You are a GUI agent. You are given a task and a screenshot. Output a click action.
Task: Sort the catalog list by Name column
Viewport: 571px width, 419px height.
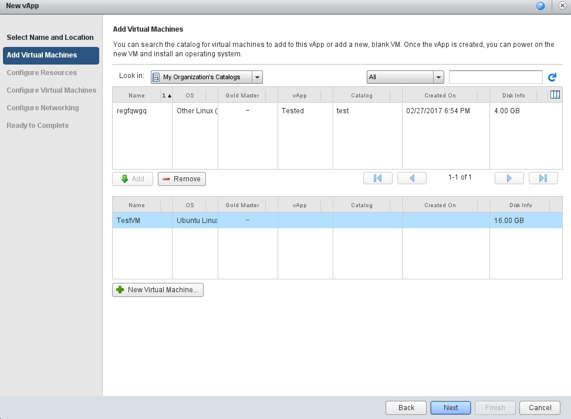(x=136, y=95)
